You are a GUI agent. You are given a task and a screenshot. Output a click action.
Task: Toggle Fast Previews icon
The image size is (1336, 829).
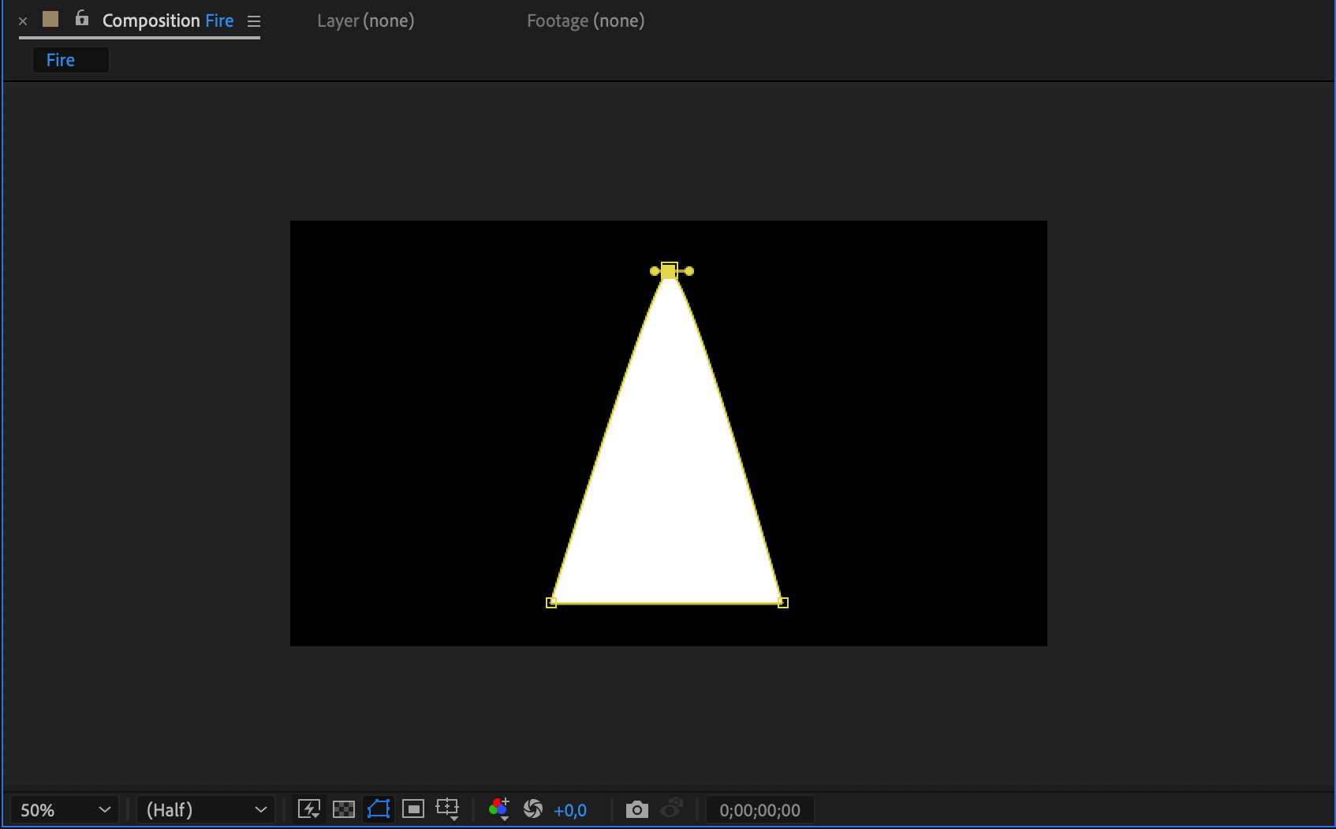coord(309,809)
